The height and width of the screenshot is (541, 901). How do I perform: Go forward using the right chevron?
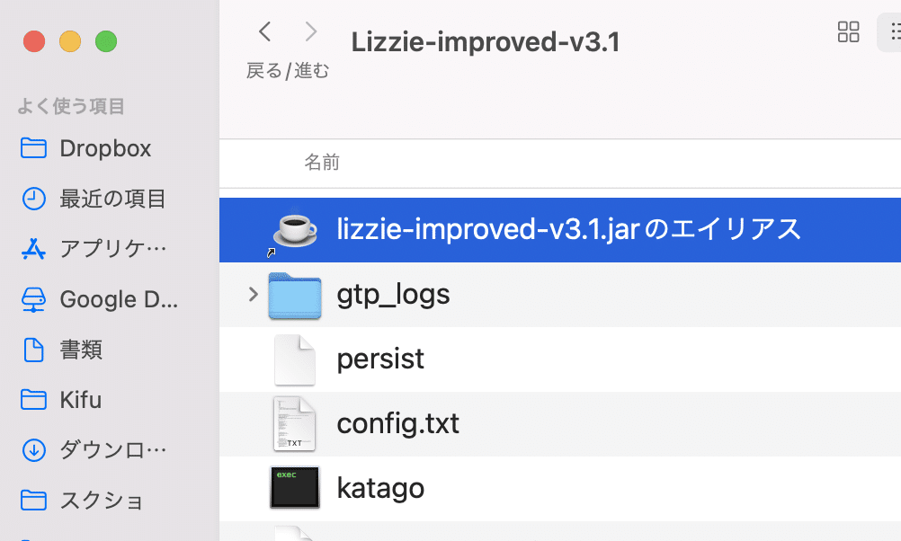(311, 31)
